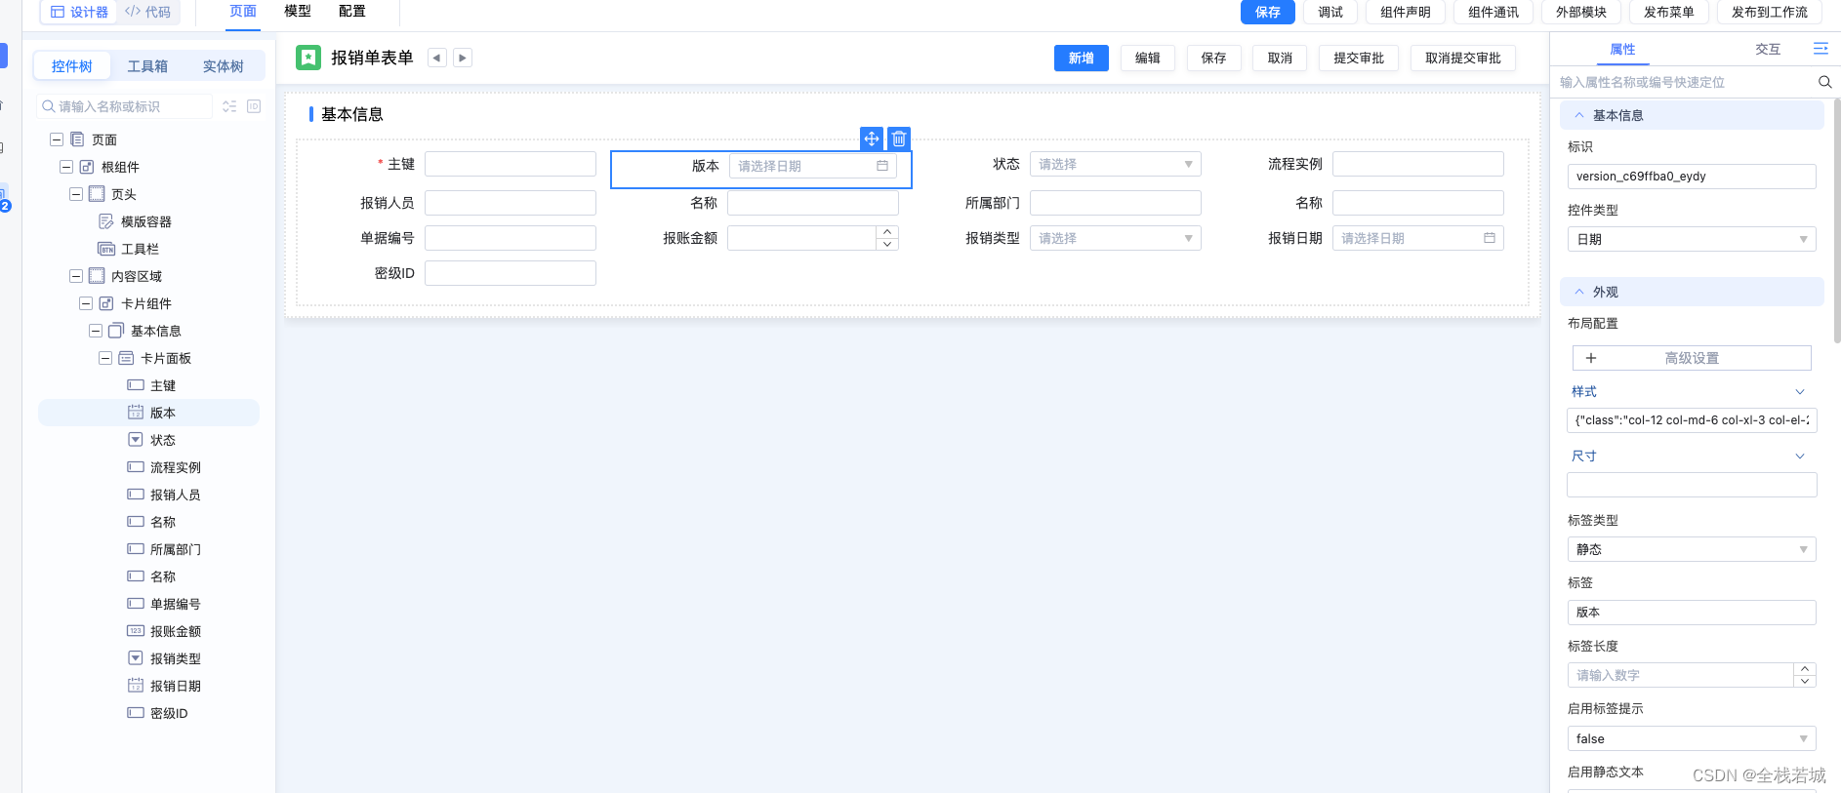
Task: Switch to 交互 tab in right panel
Action: point(1768,49)
